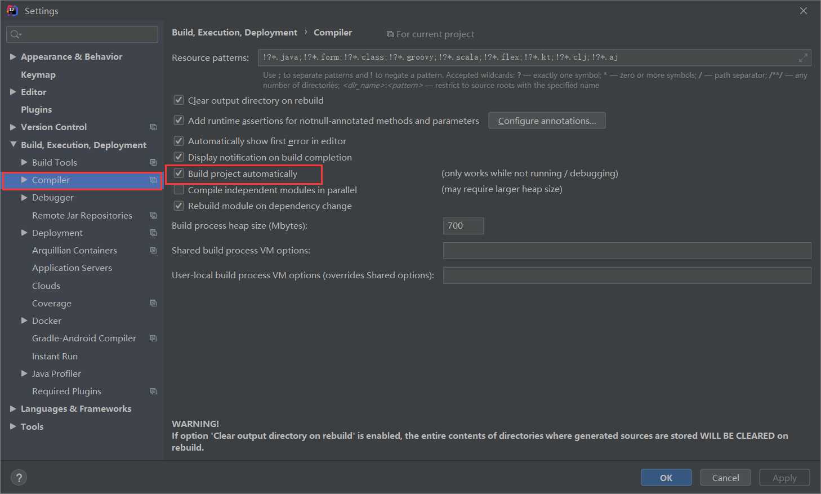Expand the Editor section arrow
The image size is (821, 494).
(13, 92)
